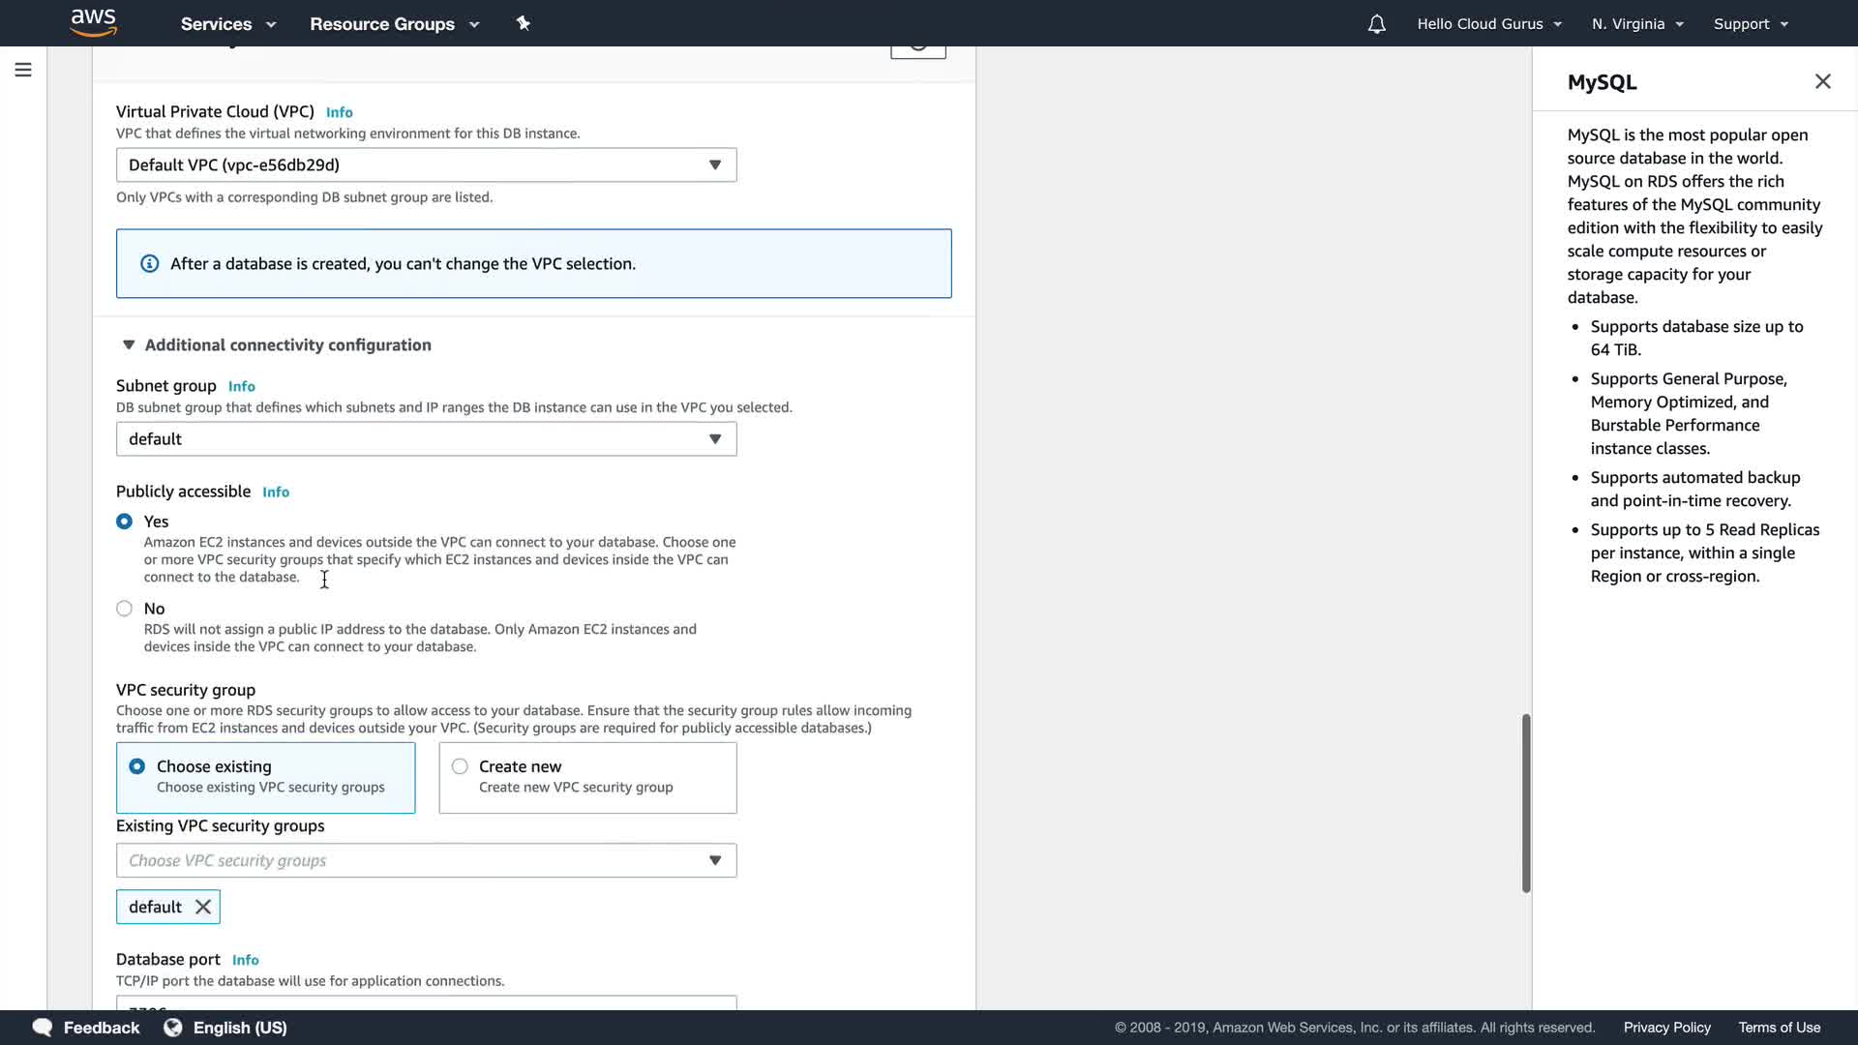Viewport: 1858px width, 1045px height.
Task: Select No for Publicly accessible
Action: pos(125,609)
